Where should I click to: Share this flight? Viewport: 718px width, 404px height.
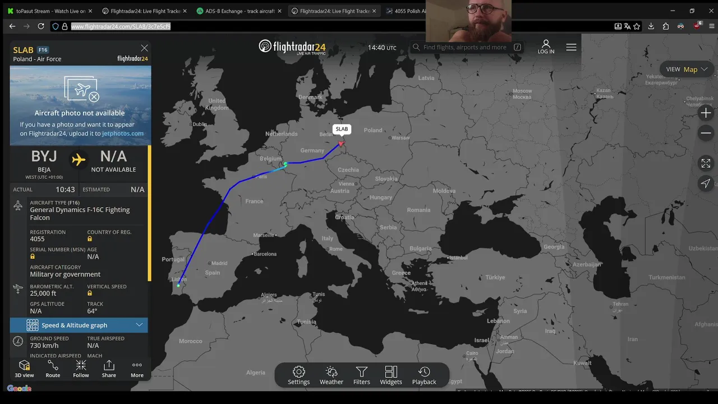click(109, 369)
